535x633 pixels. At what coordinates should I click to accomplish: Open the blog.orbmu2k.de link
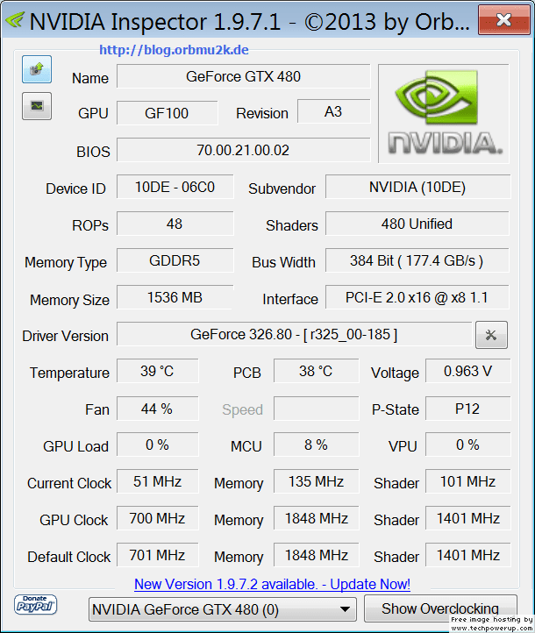click(174, 50)
